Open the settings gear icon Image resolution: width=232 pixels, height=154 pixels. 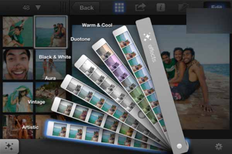pyautogui.click(x=219, y=147)
